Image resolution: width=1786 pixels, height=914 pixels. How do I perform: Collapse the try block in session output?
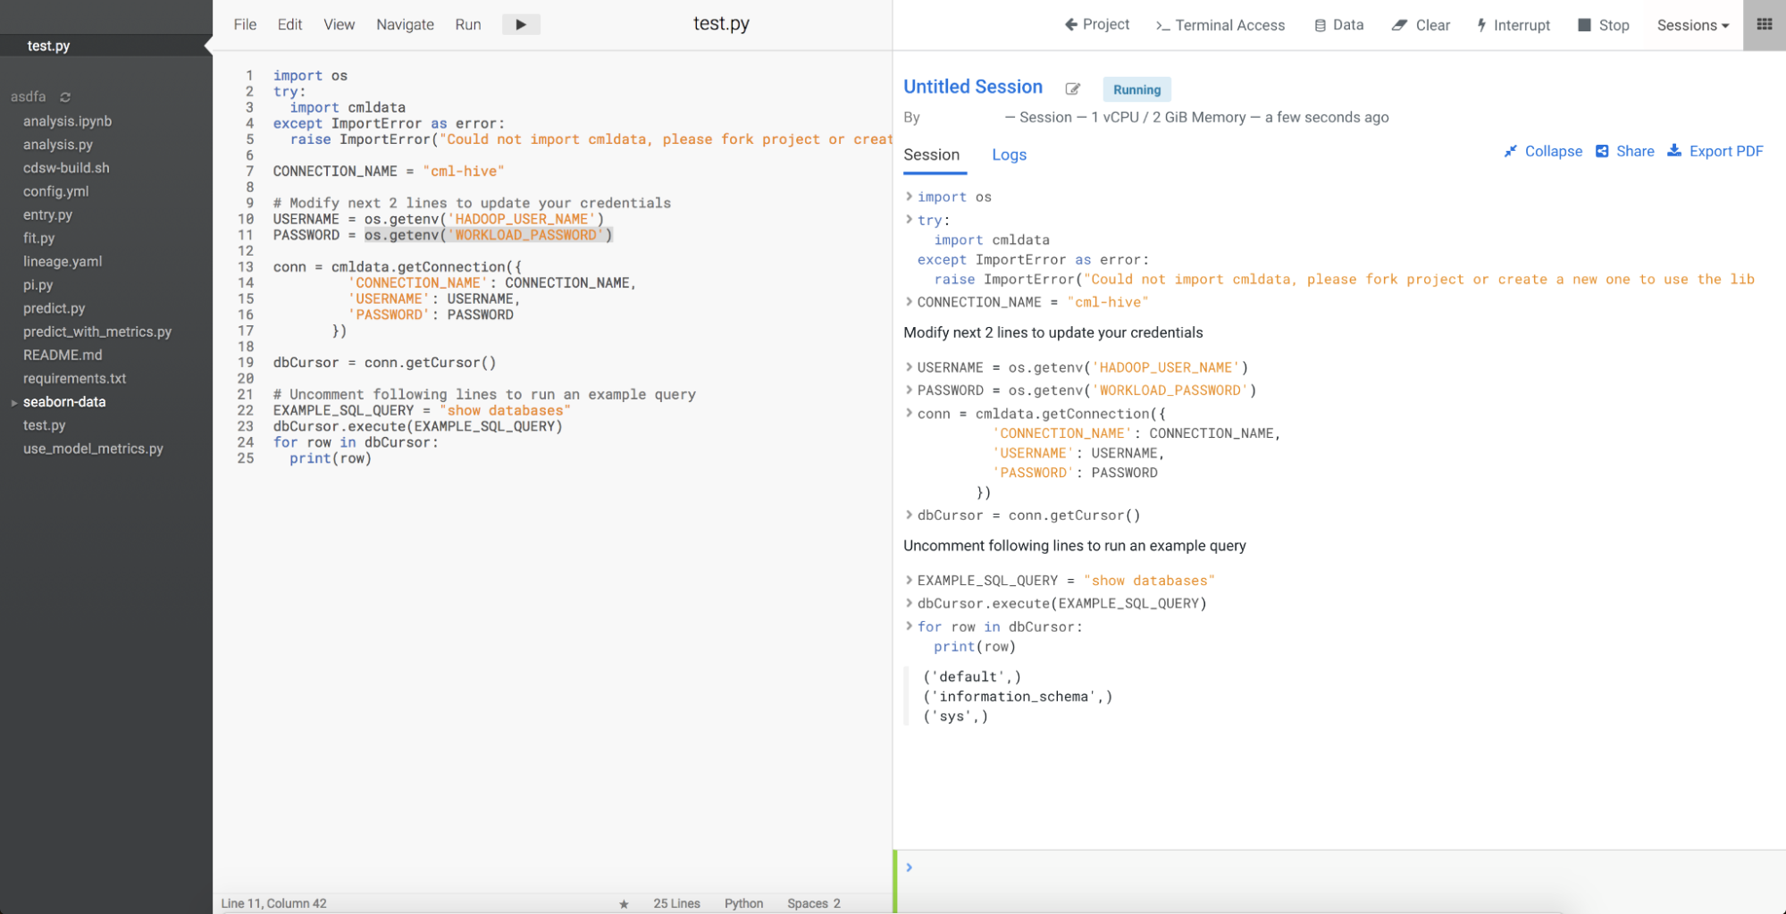coord(909,220)
